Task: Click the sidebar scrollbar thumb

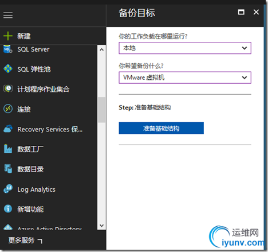Action: click(101, 110)
